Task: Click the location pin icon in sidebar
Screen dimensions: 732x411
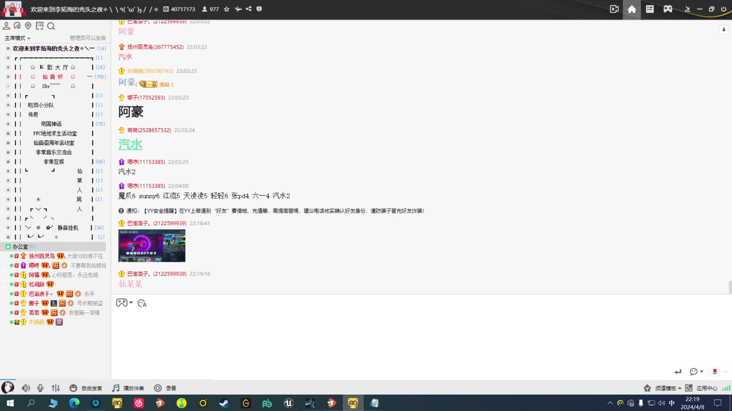Action: click(28, 25)
